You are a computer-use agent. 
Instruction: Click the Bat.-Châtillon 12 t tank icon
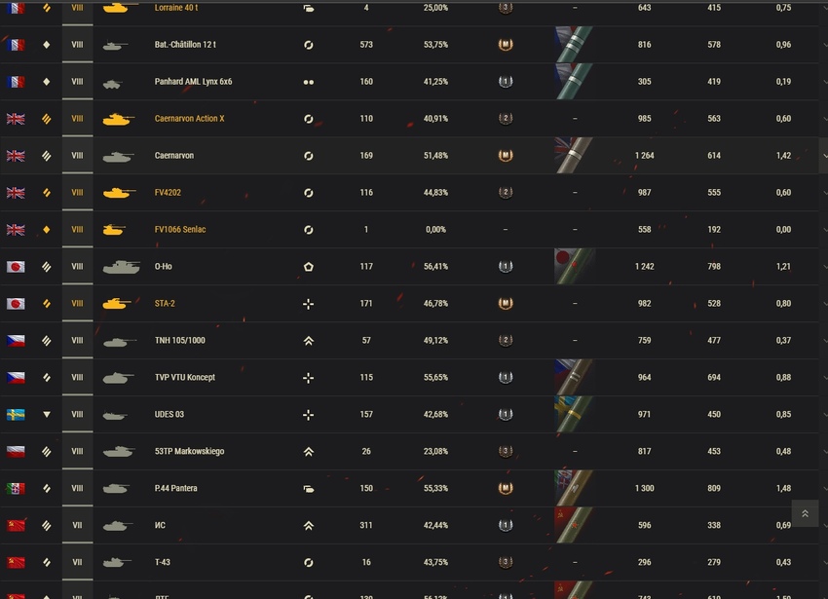(x=116, y=46)
